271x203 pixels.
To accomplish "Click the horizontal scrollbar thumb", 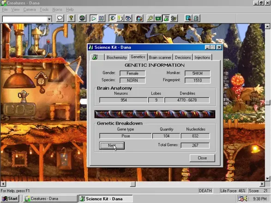I will [x=132, y=184].
